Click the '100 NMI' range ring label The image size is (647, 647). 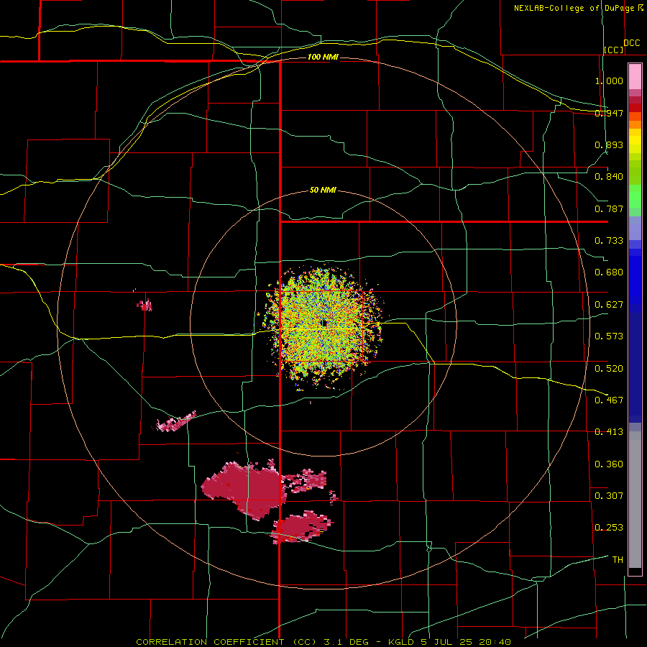[x=323, y=57]
